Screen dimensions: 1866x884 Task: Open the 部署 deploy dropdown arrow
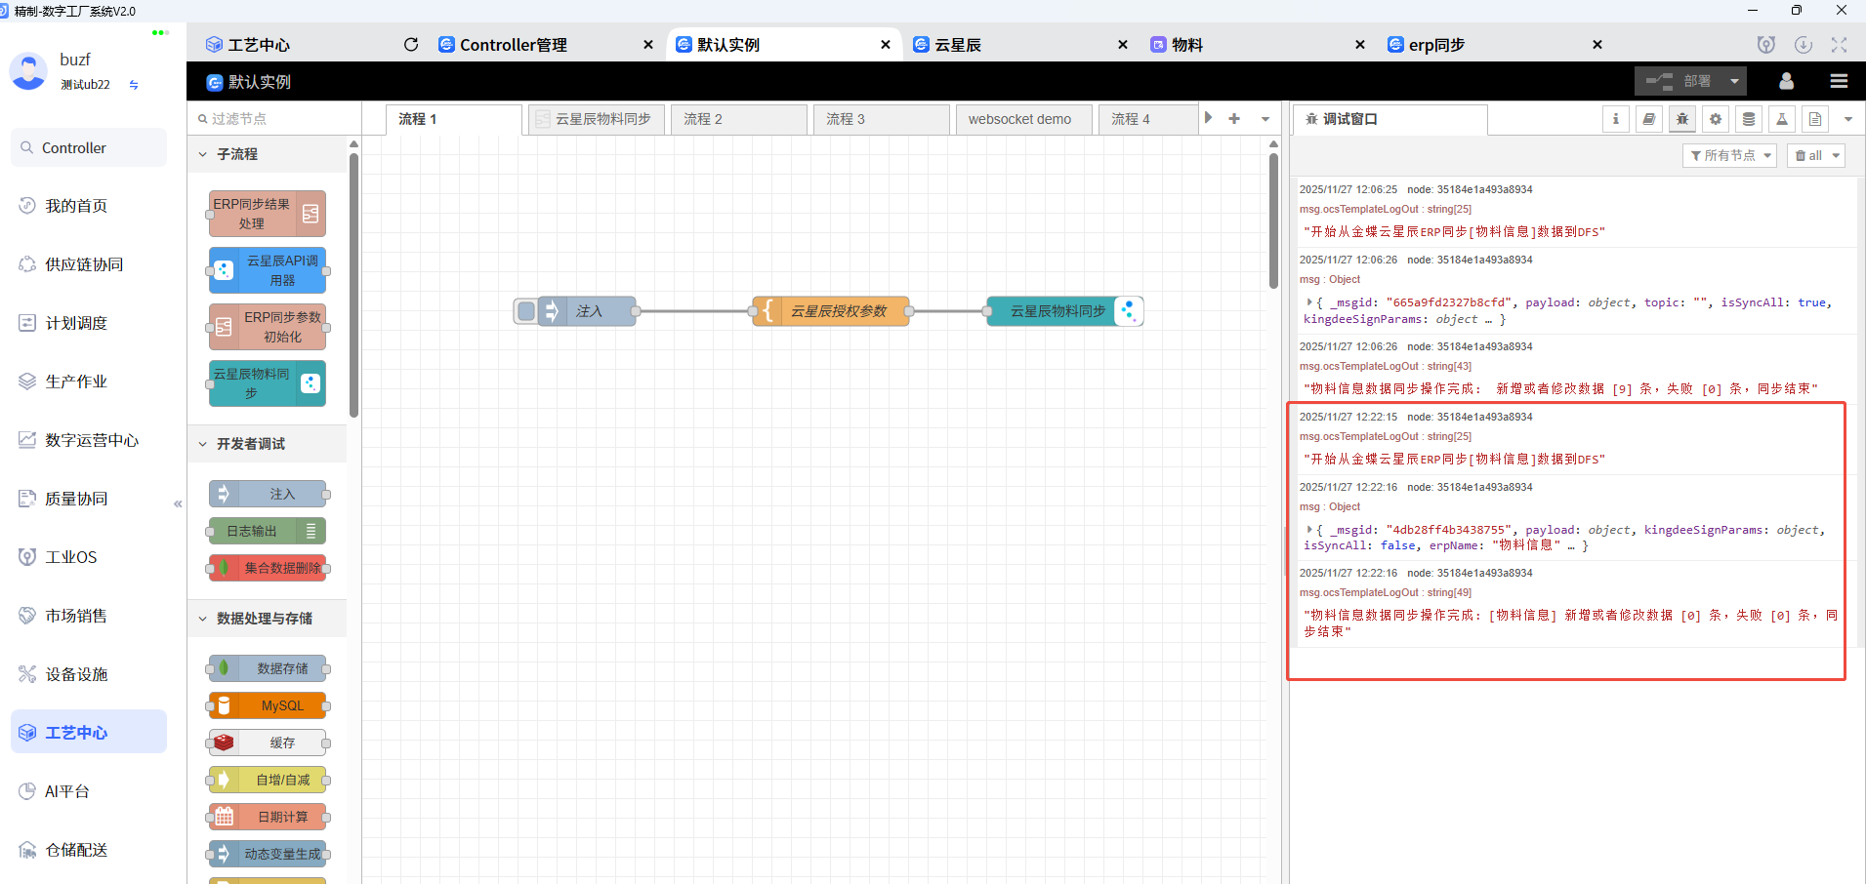coord(1733,81)
